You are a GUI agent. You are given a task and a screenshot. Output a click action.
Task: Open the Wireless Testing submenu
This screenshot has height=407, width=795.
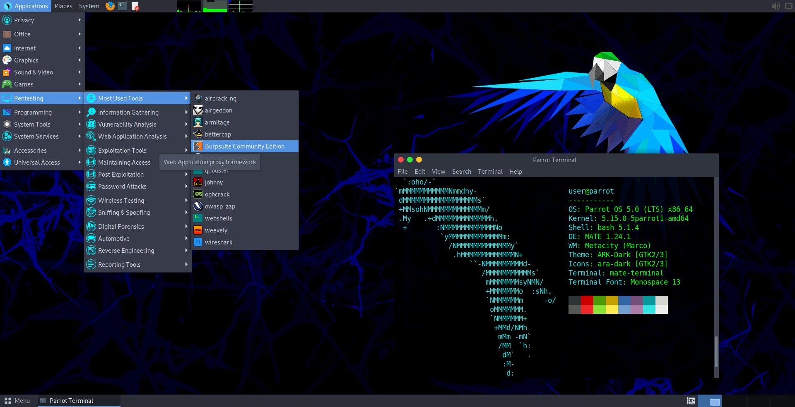(120, 200)
